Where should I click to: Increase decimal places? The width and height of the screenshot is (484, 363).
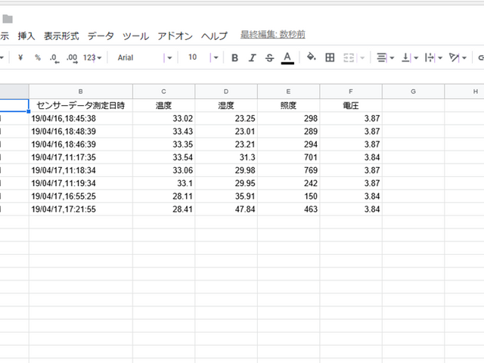[x=73, y=58]
